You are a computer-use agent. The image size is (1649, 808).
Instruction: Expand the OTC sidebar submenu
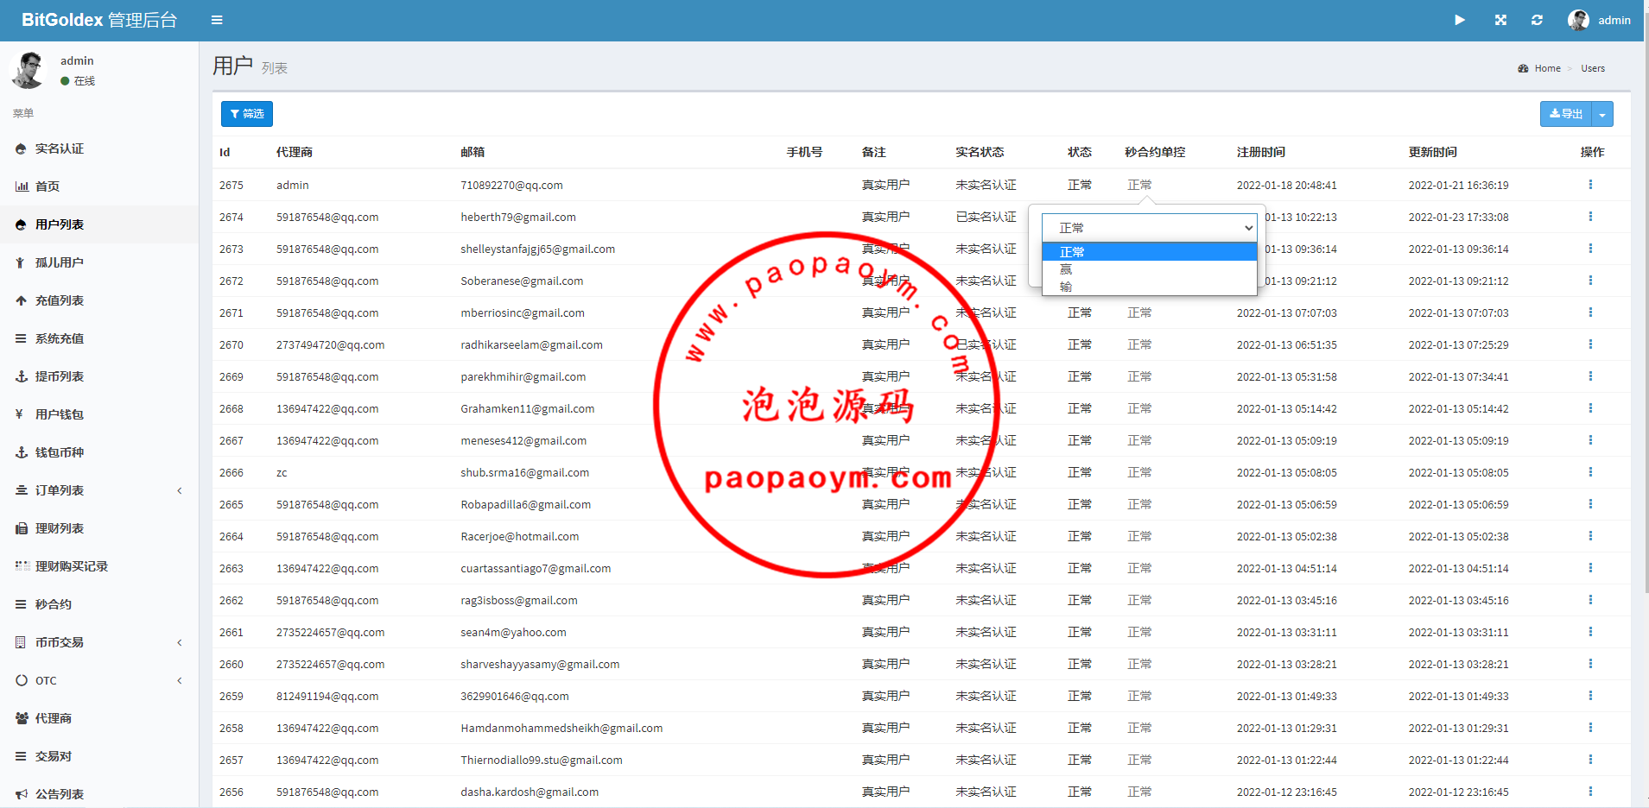click(x=179, y=680)
